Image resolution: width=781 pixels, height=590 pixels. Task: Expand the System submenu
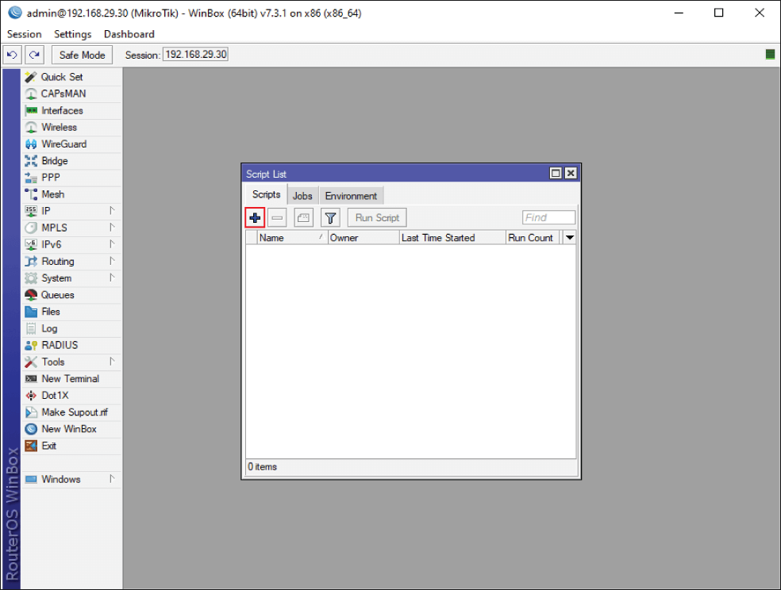point(56,278)
